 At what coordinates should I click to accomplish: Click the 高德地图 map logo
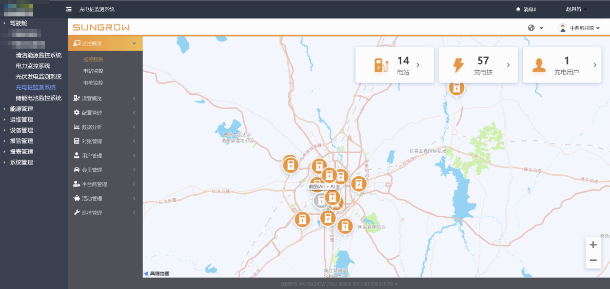point(157,274)
